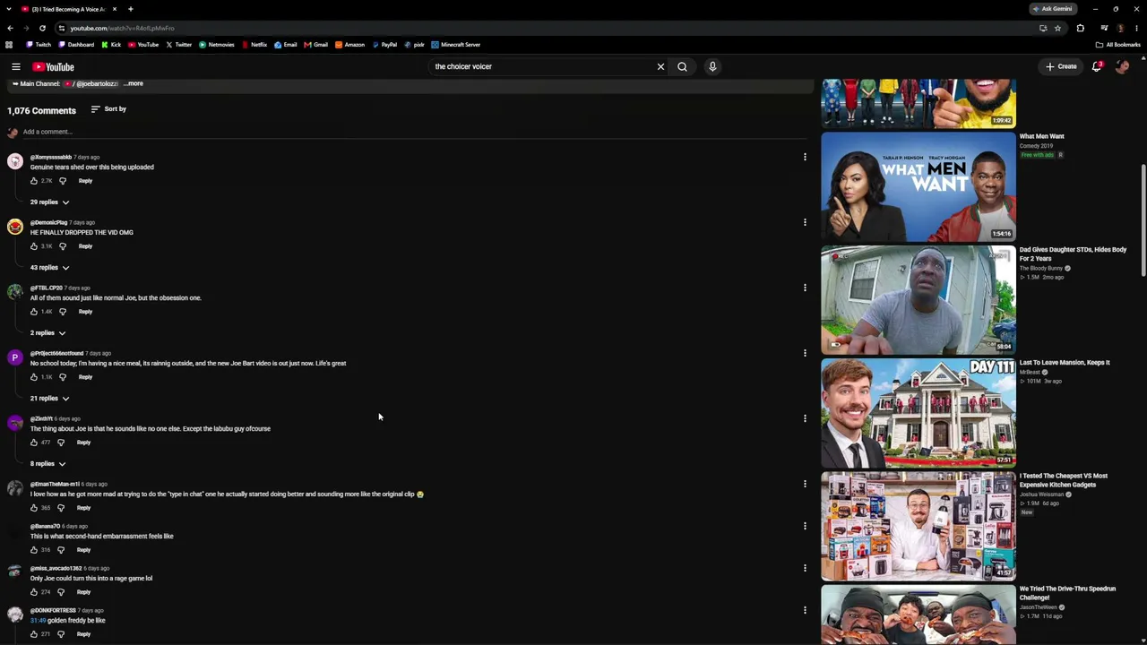This screenshot has height=645, width=1147.
Task: Open "Last To Leave Mansion" video thumbnail
Action: tap(918, 413)
